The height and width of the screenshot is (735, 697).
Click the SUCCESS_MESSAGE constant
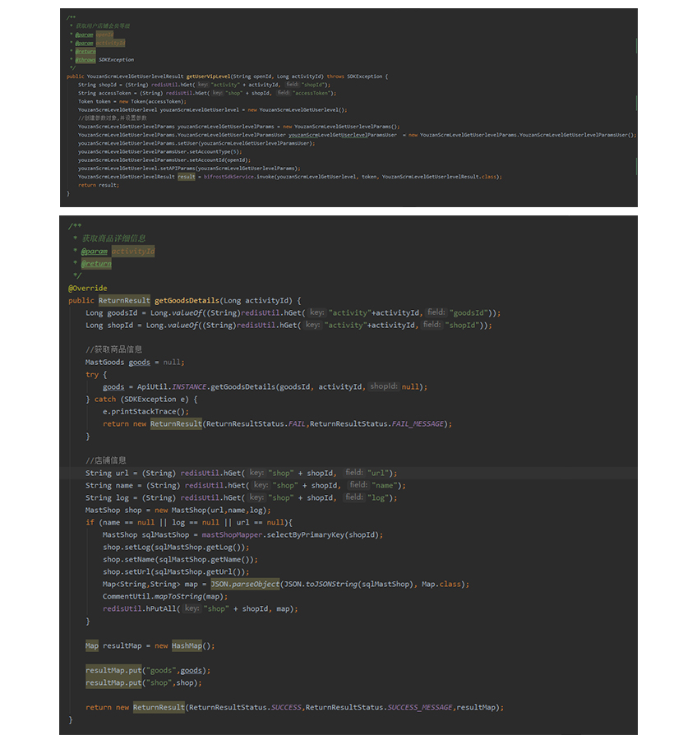click(421, 708)
